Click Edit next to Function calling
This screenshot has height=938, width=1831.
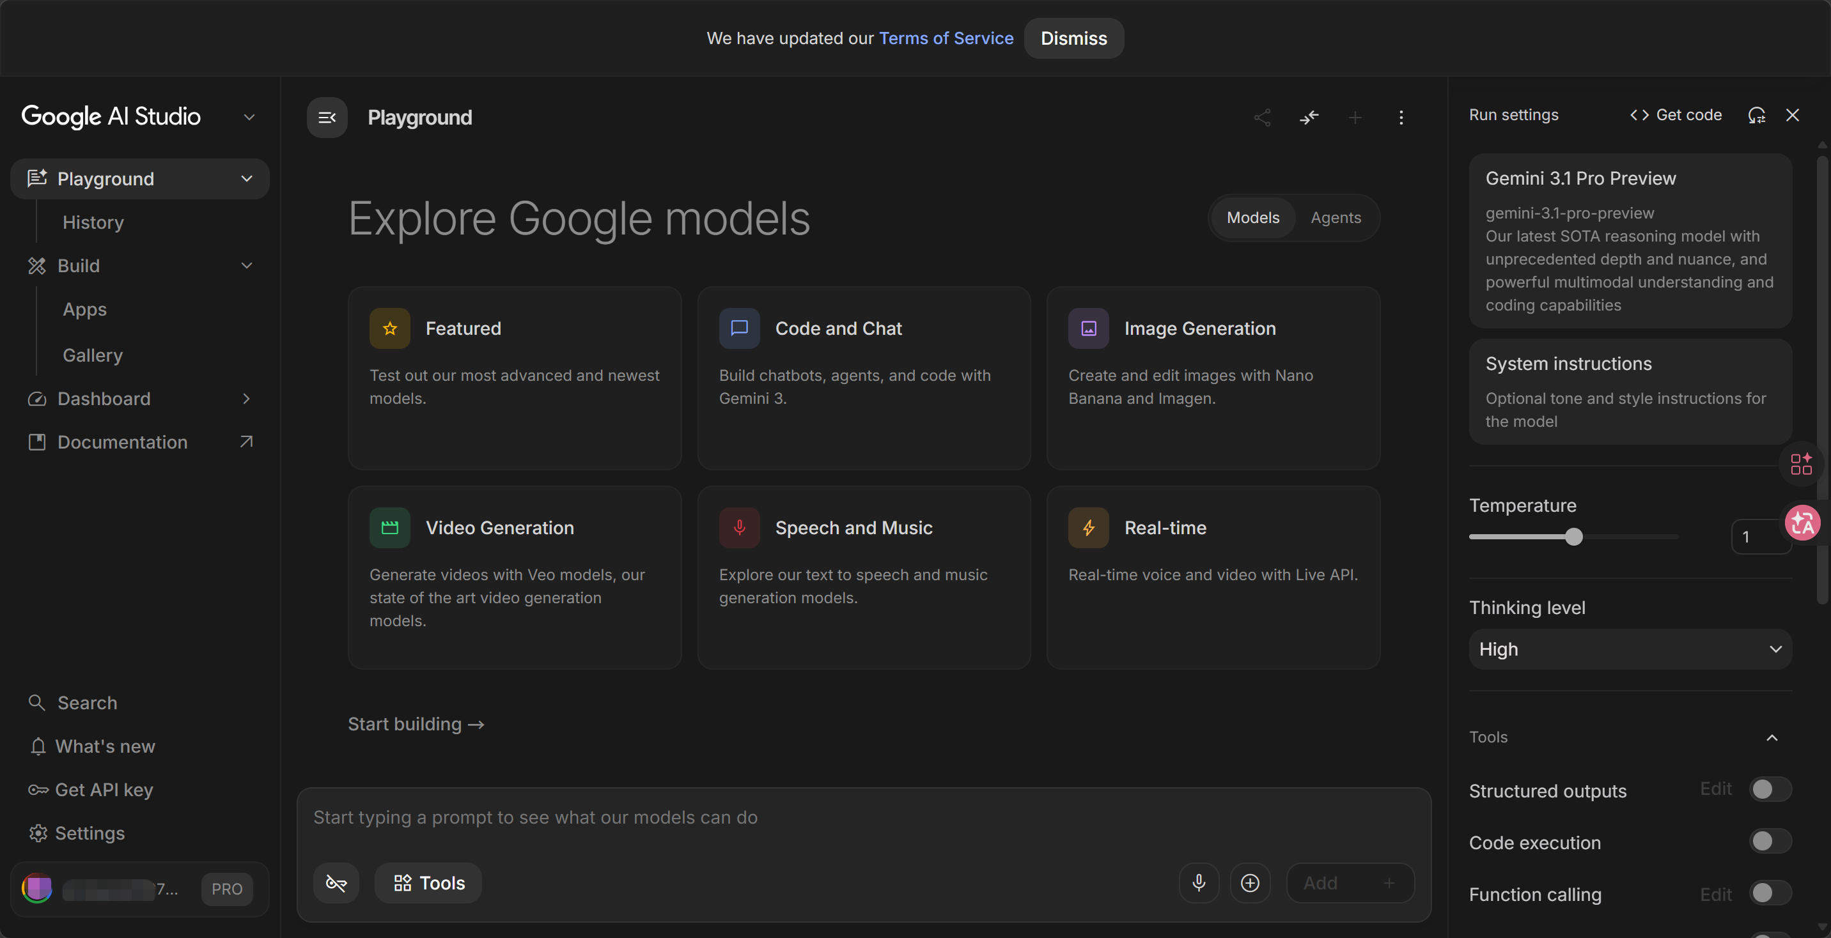tap(1715, 894)
